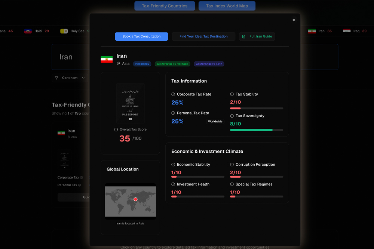Close the Iran details modal
This screenshot has width=374, height=249.
pyautogui.click(x=294, y=20)
